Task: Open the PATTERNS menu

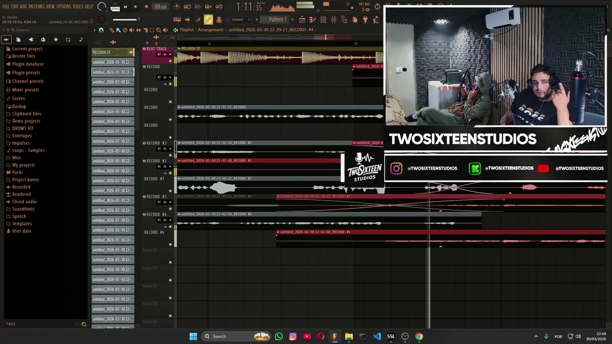Action: [x=36, y=6]
